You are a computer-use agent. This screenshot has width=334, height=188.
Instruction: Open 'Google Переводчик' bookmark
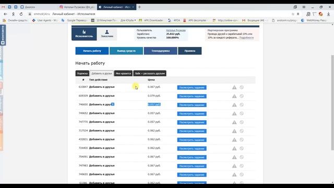(x=74, y=20)
